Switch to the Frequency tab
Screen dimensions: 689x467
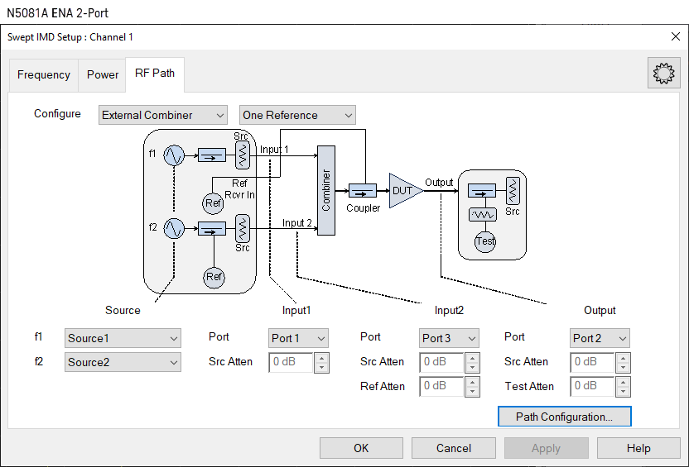[44, 74]
